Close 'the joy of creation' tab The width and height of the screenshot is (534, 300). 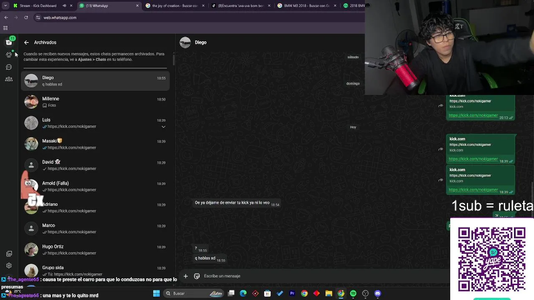[x=203, y=6]
